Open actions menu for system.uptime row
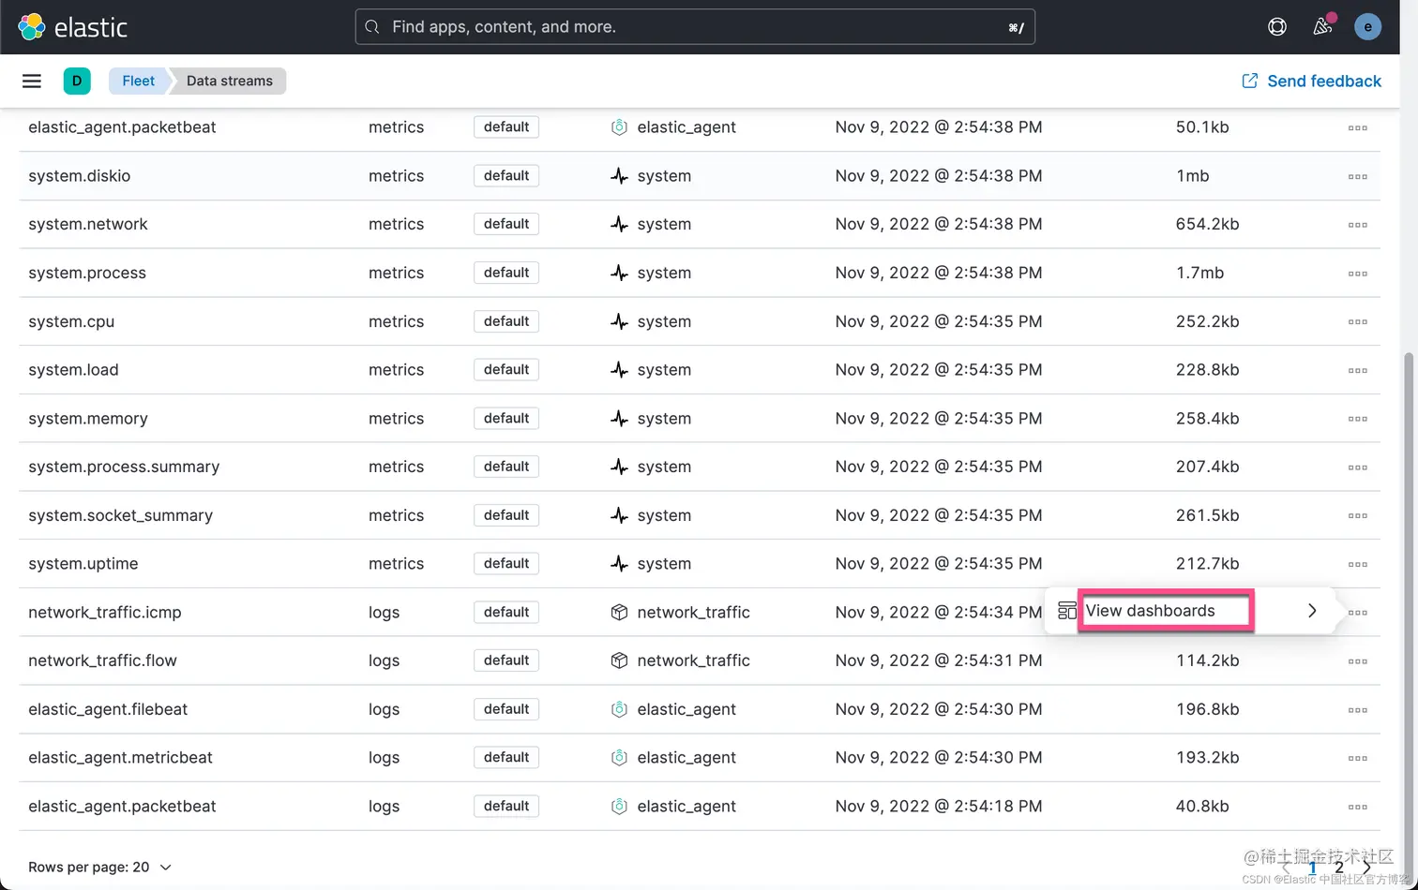The width and height of the screenshot is (1418, 890). [x=1357, y=565]
